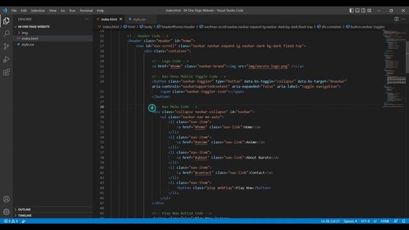409x230 pixels.
Task: Click the header#home.Header breadcrumb
Action: pyautogui.click(x=178, y=27)
